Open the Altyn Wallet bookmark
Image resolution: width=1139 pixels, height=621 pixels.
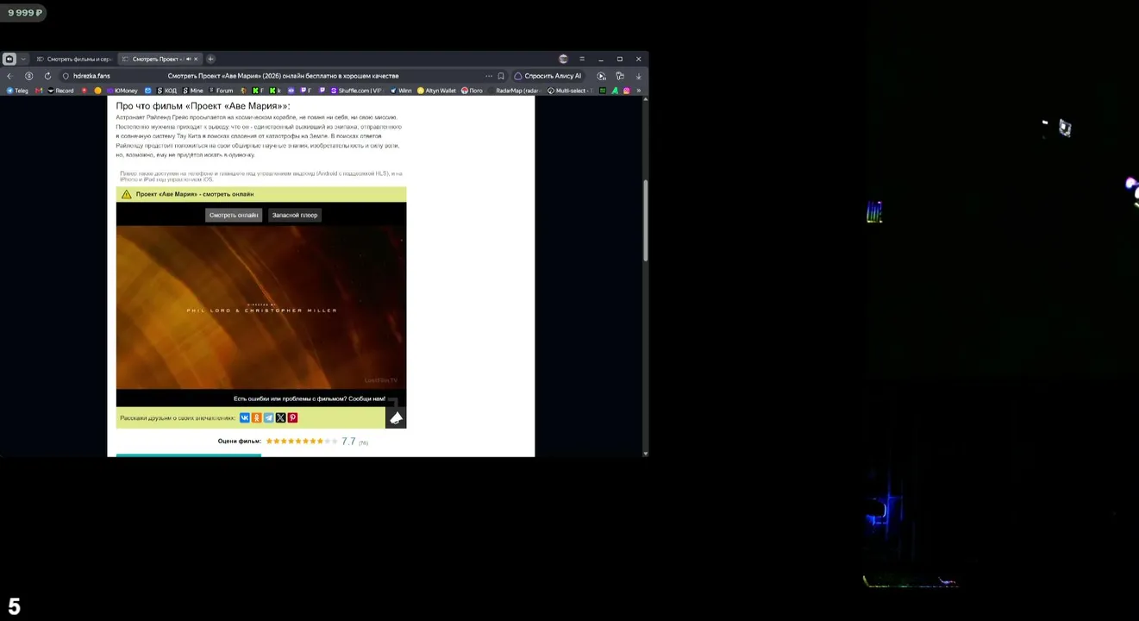pyautogui.click(x=437, y=91)
